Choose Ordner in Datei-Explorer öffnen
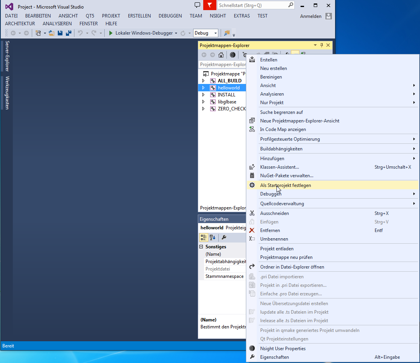Viewport: 420px width, 363px height. pyautogui.click(x=332, y=267)
